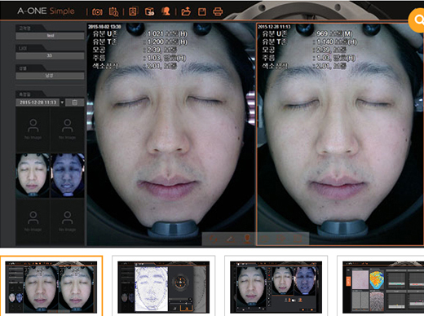The width and height of the screenshot is (424, 316).
Task: Select the blue UV face thumbnail in sidebar
Action: 68,175
